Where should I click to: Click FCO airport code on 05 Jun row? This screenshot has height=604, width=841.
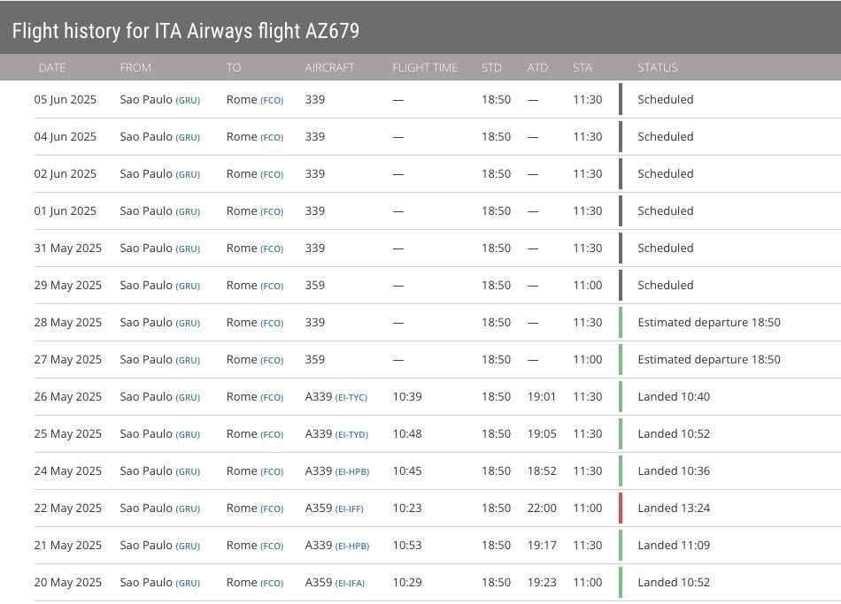(272, 100)
